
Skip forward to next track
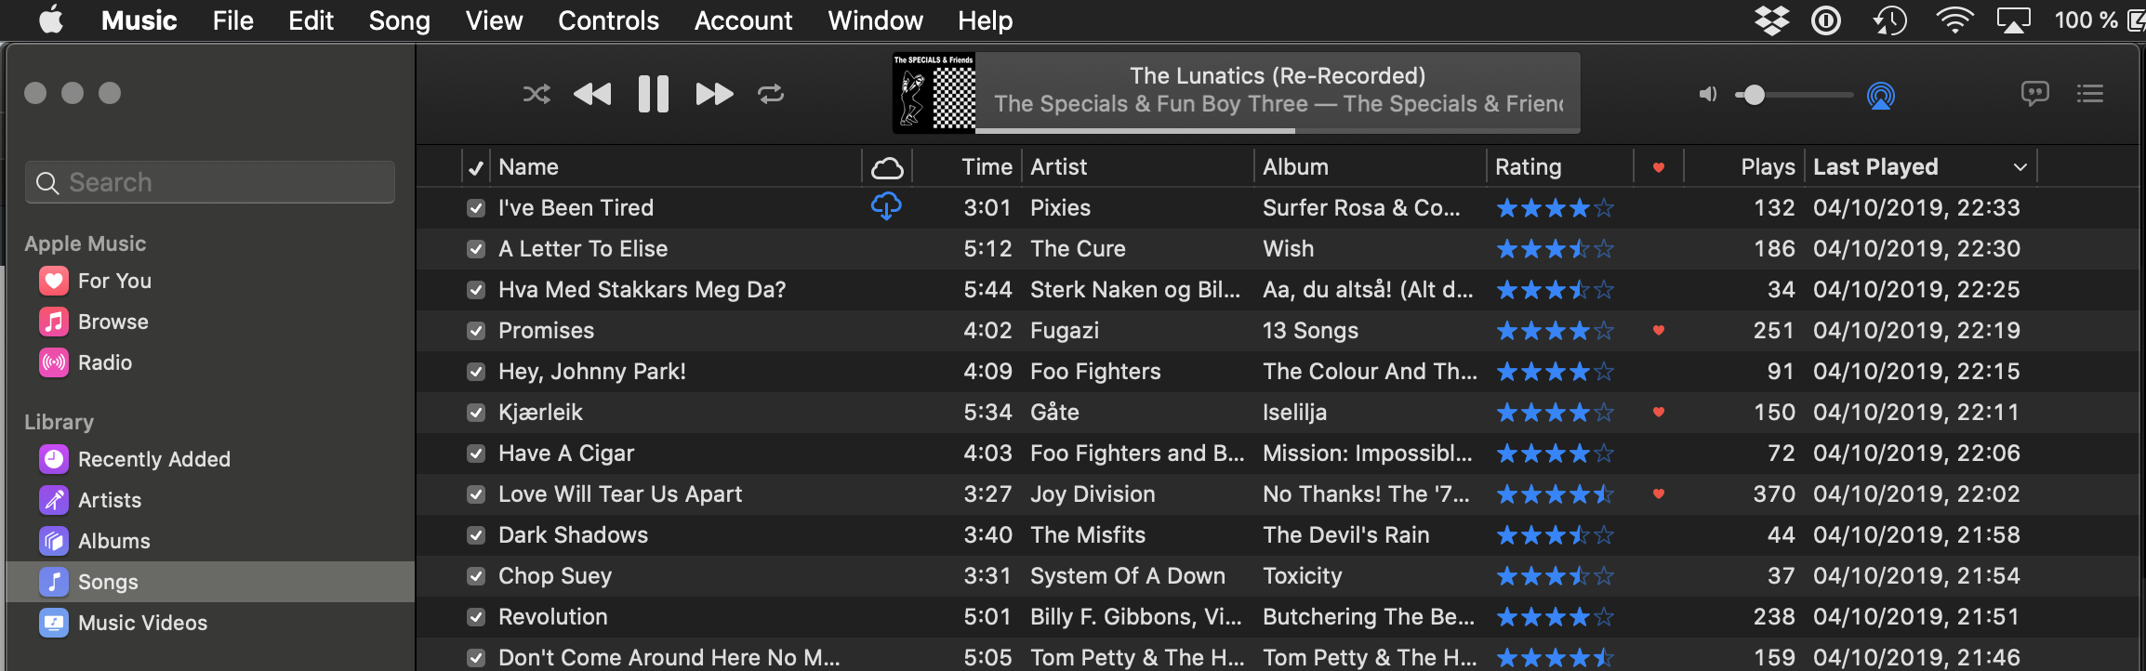point(714,94)
